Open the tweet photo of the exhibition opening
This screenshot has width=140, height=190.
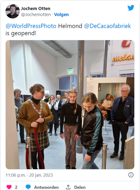tap(70, 105)
